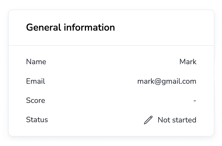Click the "Status" field label

pyautogui.click(x=37, y=120)
